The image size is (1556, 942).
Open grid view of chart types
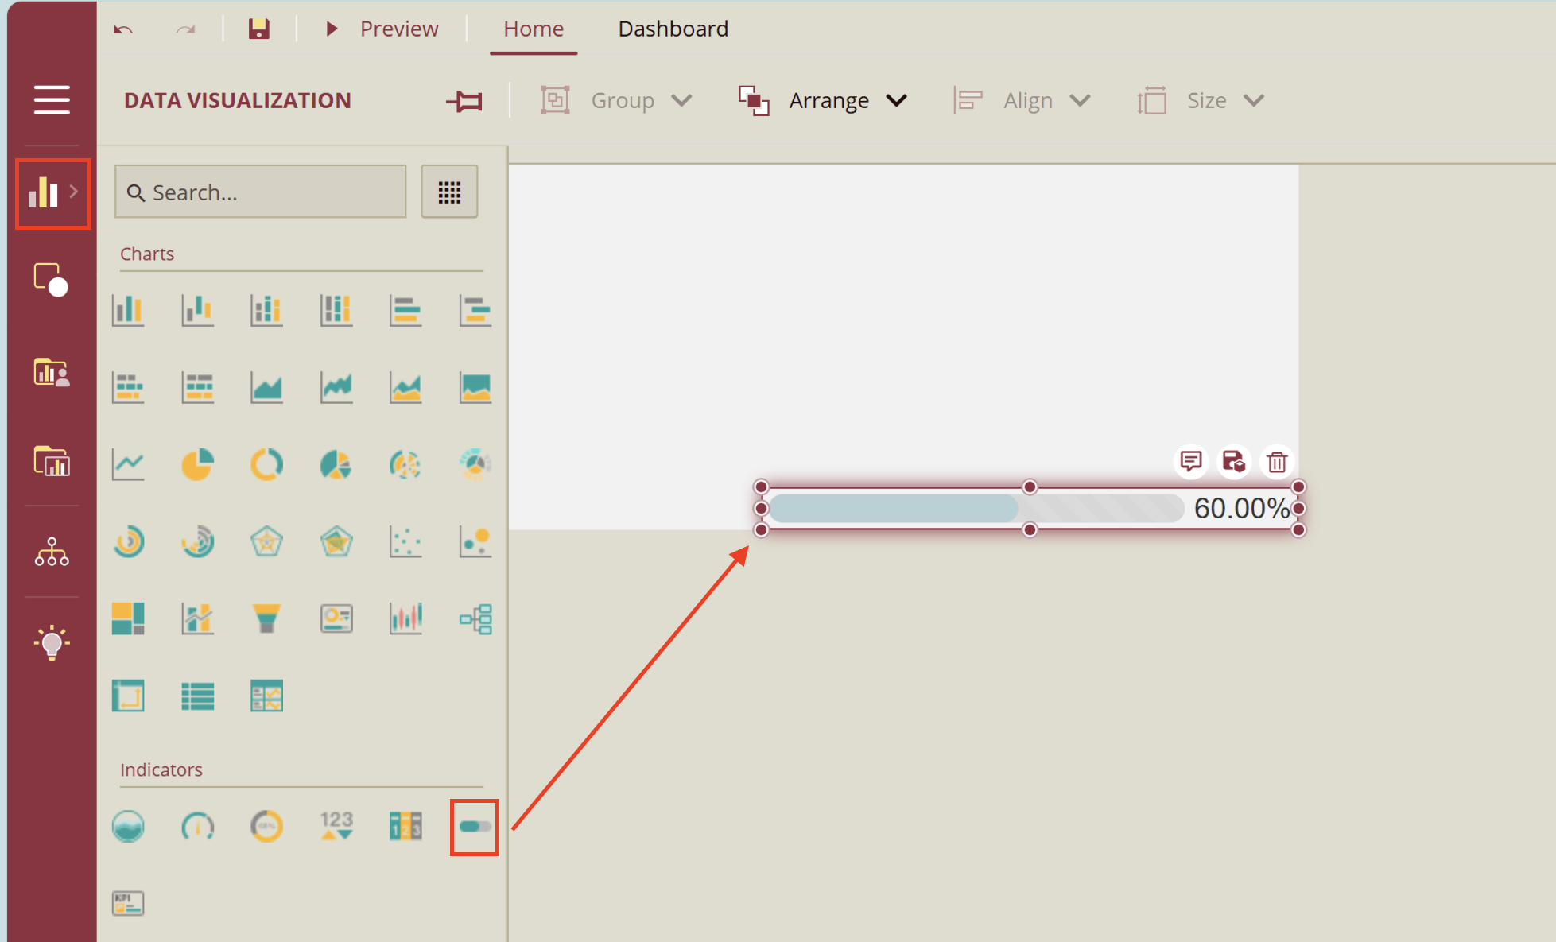pyautogui.click(x=449, y=192)
